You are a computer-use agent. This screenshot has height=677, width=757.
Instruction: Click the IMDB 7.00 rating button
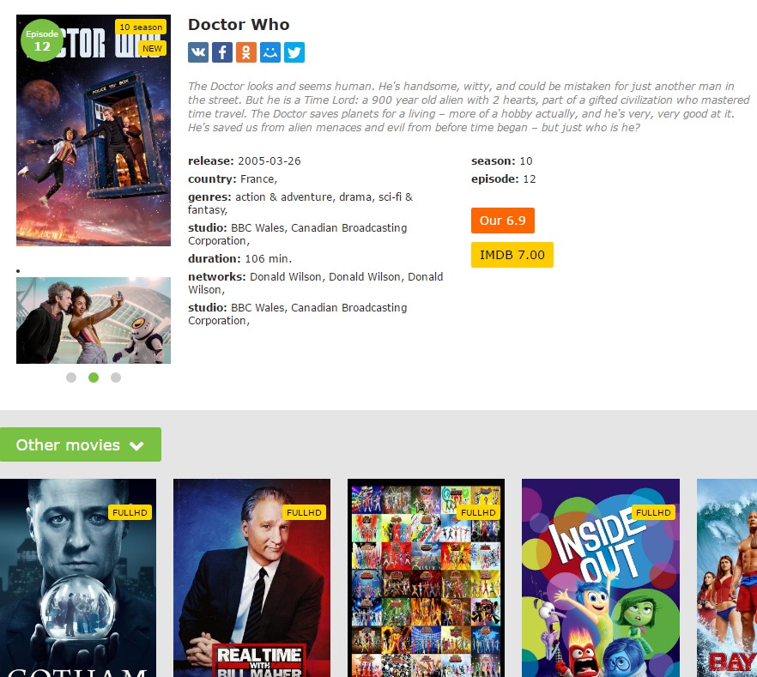tap(512, 255)
